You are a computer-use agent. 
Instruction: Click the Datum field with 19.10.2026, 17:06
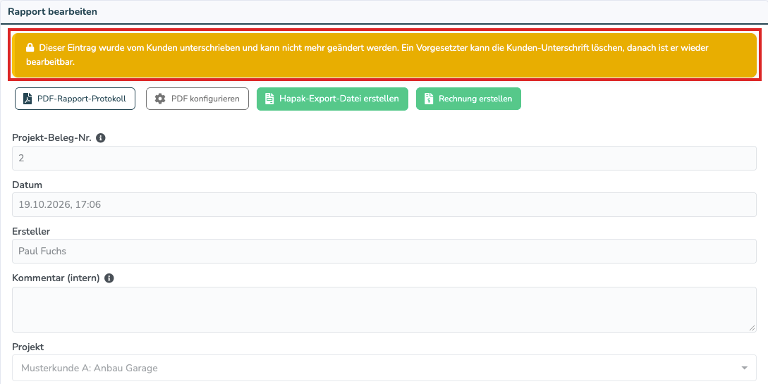[x=384, y=204]
